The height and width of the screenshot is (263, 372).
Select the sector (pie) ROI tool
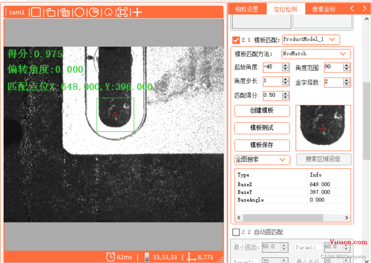94,12
